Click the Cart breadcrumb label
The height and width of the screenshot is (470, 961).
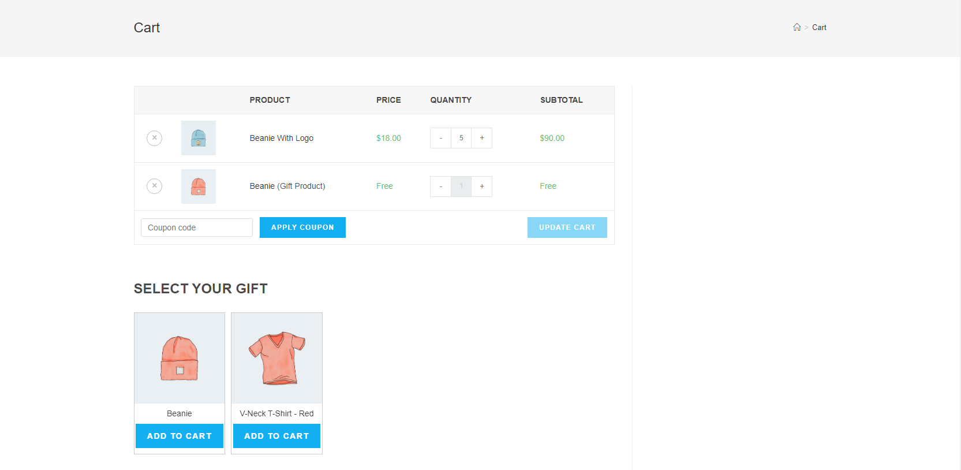[819, 27]
